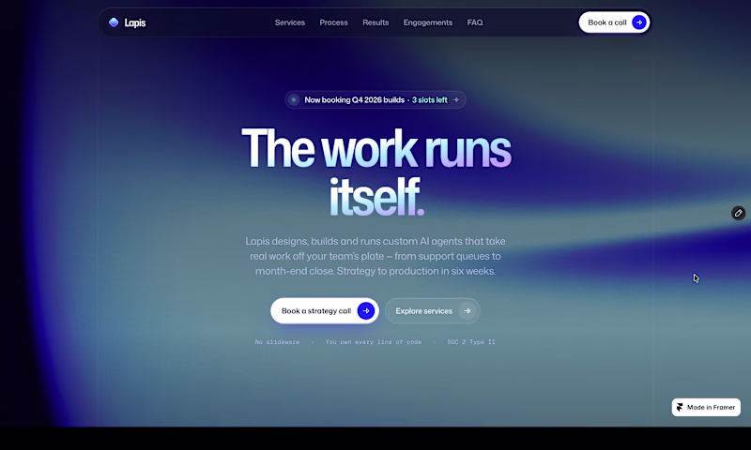Navigate to Engagements
This screenshot has height=450, width=751.
click(428, 22)
